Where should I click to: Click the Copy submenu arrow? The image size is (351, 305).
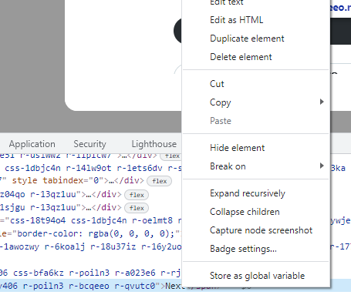322,102
